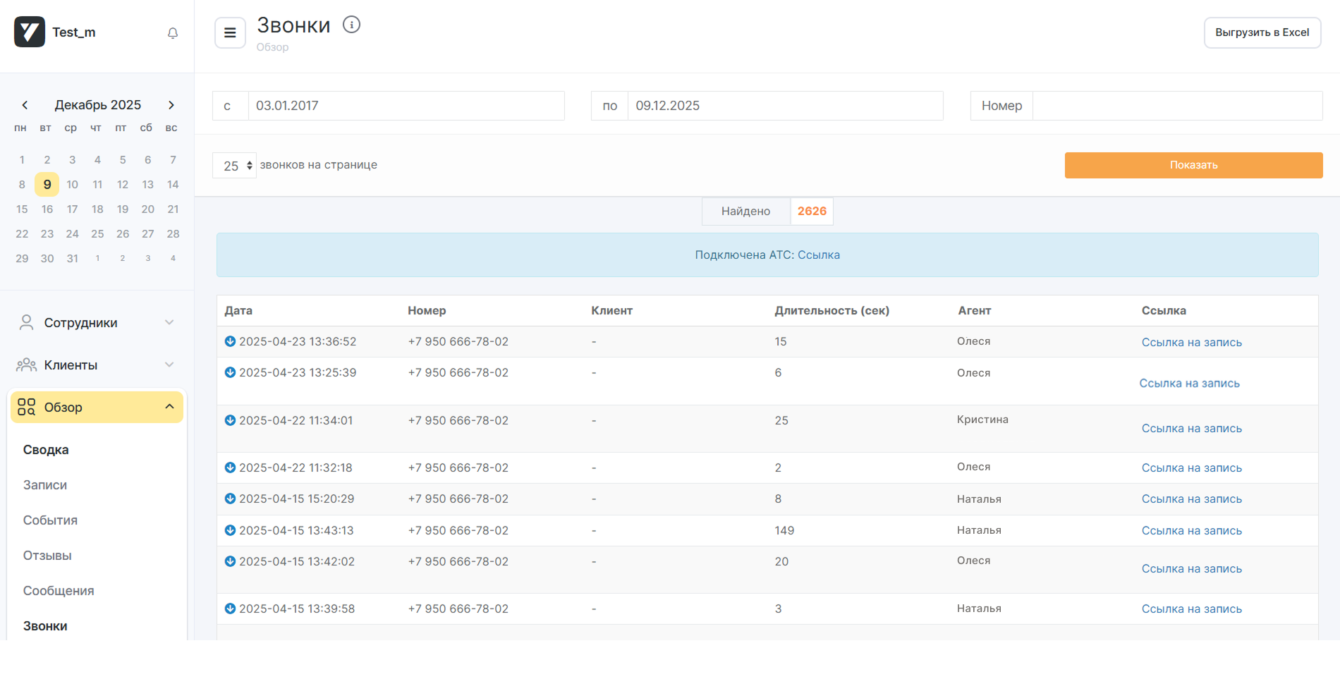The width and height of the screenshot is (1340, 691).
Task: Go to previous month in calendar
Action: [25, 105]
